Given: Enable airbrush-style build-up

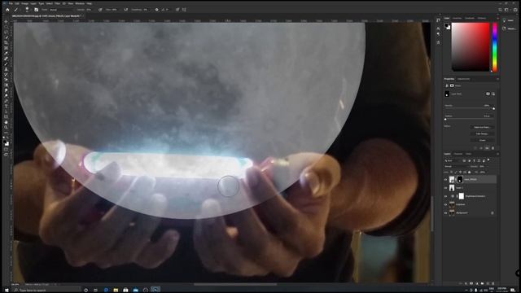Looking at the screenshot, I should pos(126,10).
